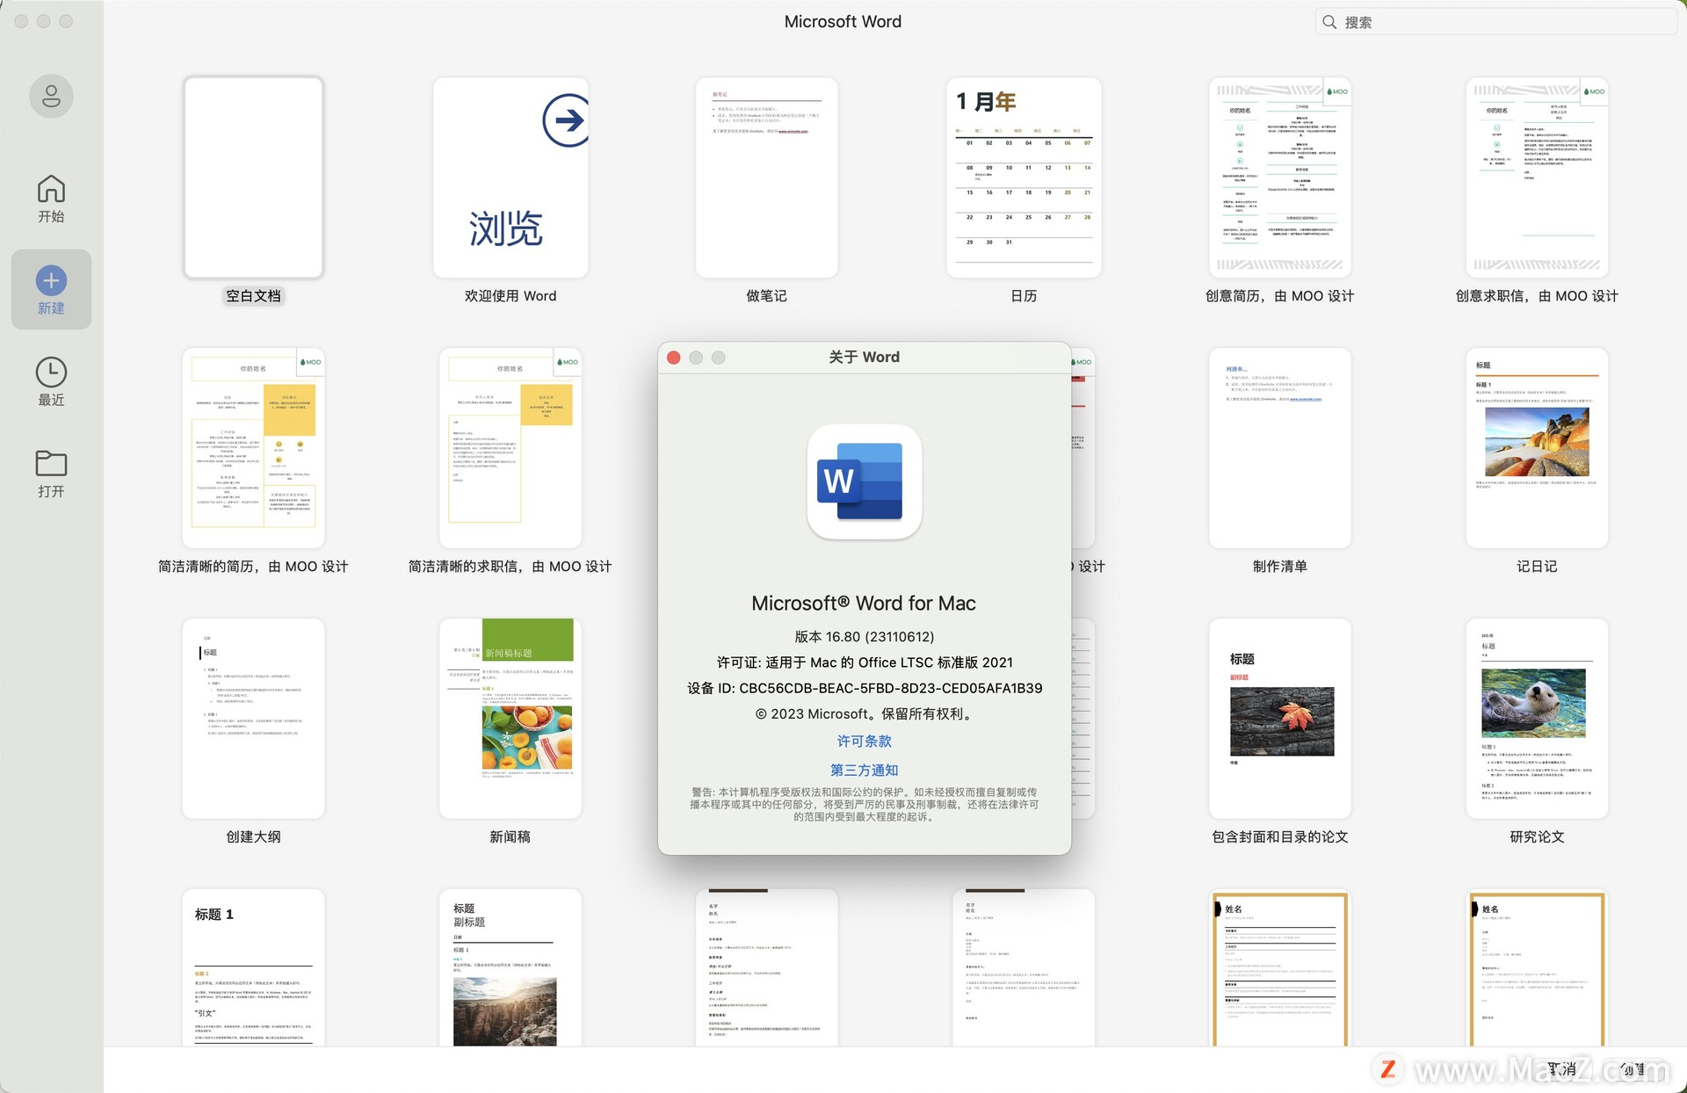Screen dimensions: 1687x1093
Task: Select 简洁清晰的简历，由 MOO 设计 template
Action: [253, 448]
